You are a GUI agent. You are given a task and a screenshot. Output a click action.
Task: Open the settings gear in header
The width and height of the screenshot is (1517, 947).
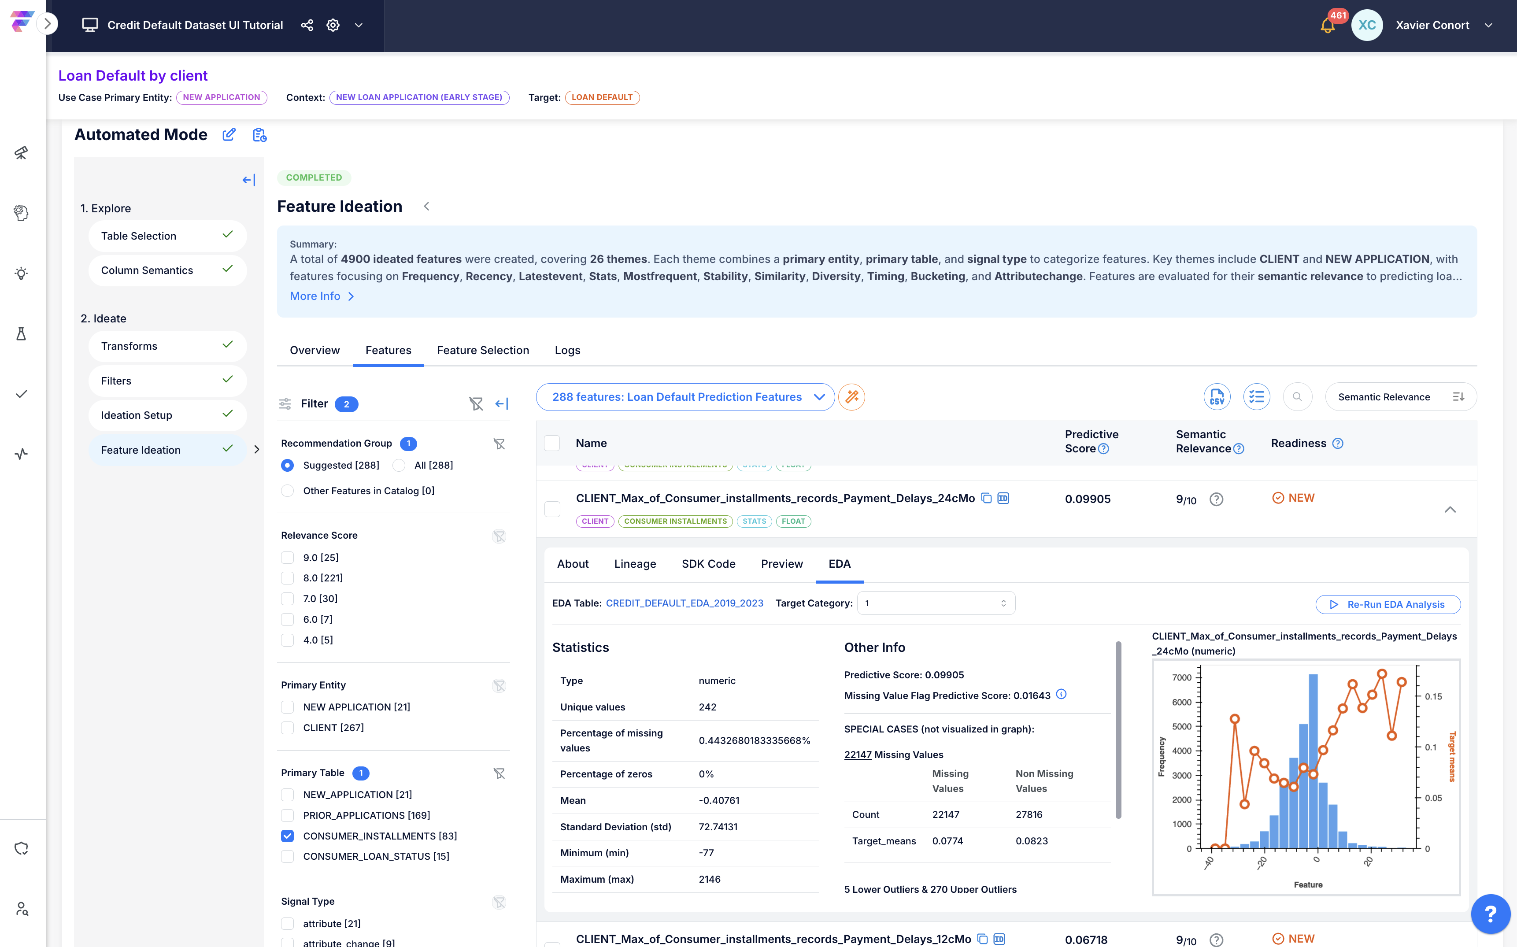pyautogui.click(x=333, y=25)
